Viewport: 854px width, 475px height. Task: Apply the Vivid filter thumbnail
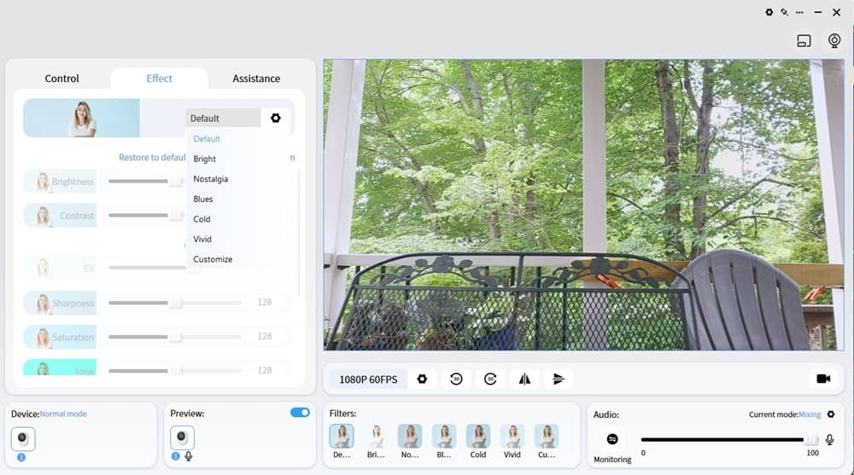(512, 437)
